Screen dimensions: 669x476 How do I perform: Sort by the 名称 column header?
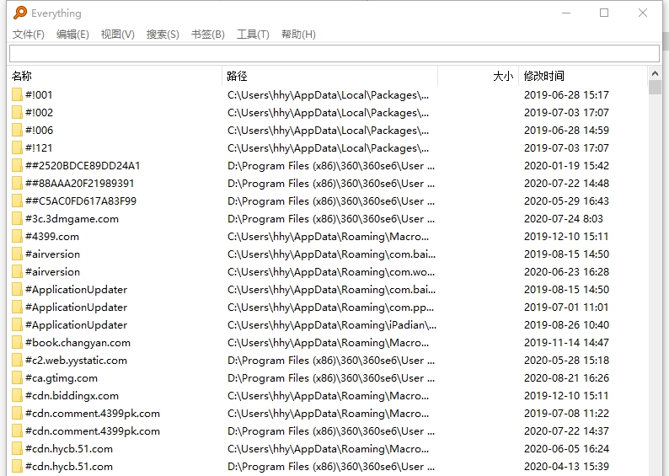coord(115,76)
